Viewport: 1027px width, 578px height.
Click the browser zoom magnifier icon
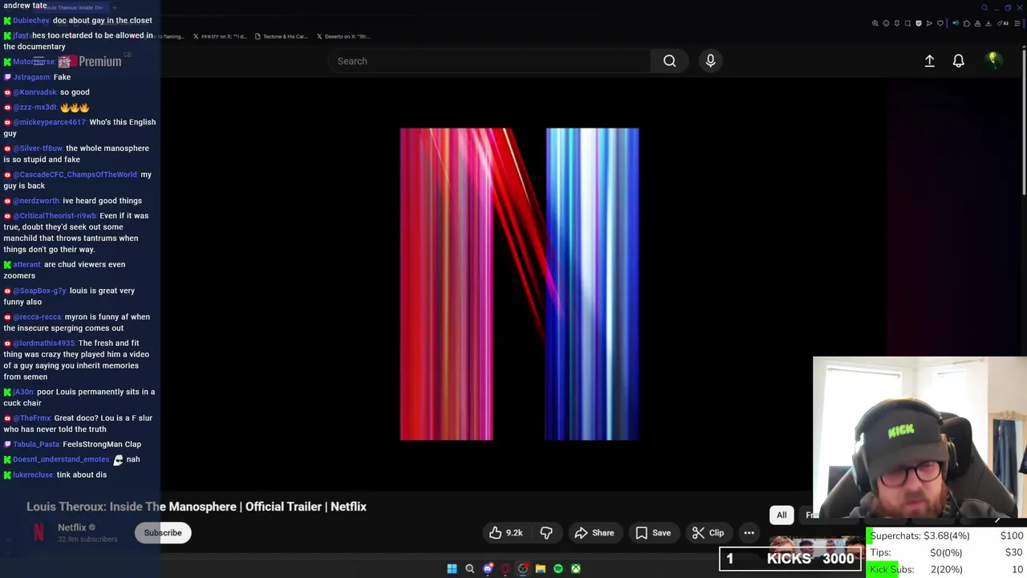tap(875, 23)
